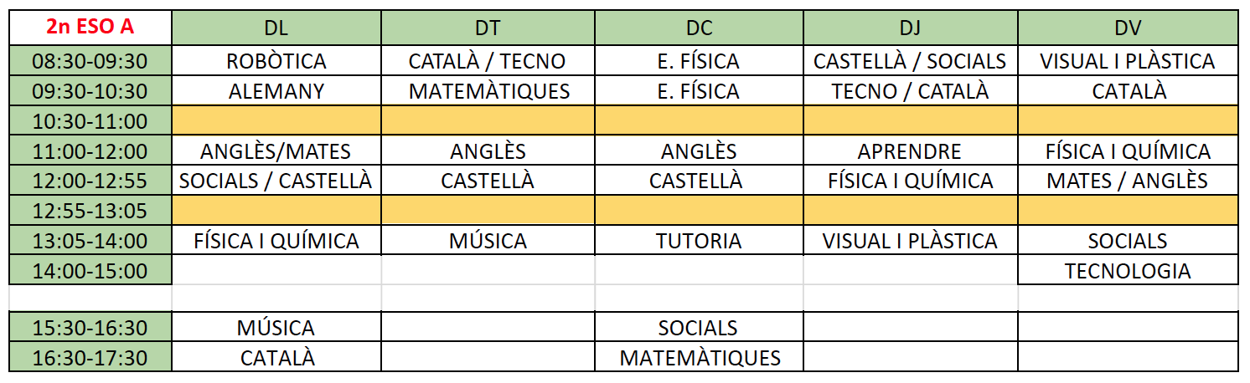Select the TUTORIA cell
The image size is (1250, 383).
(x=699, y=241)
